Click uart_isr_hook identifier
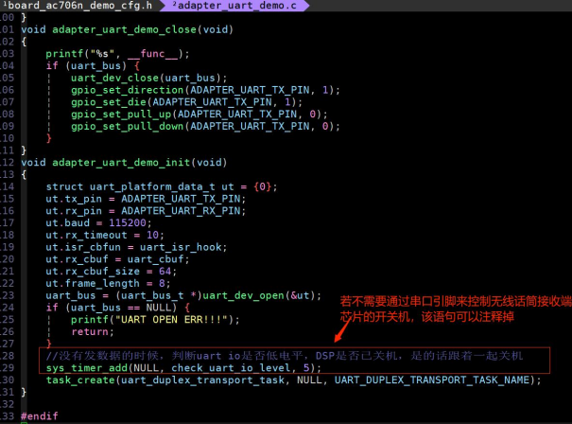Viewport: 572px width, 424px height. coord(181,247)
